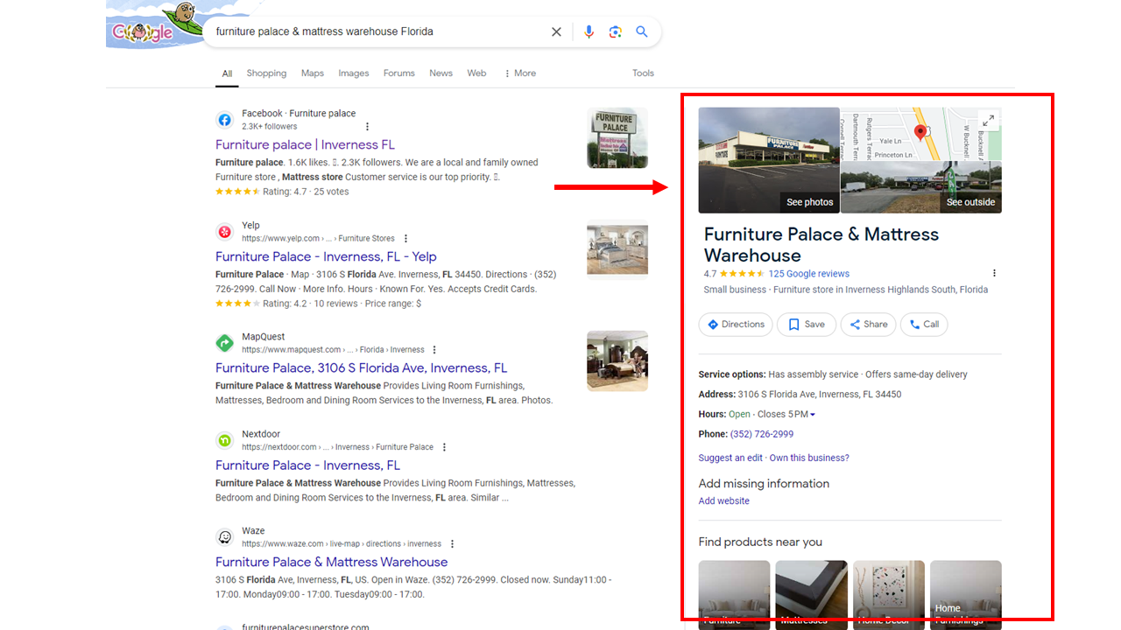Image resolution: width=1121 pixels, height=630 pixels.
Task: Clear the search box text
Action: pyautogui.click(x=556, y=31)
